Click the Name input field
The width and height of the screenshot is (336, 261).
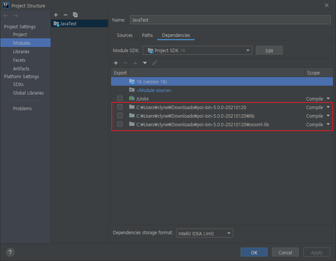pos(230,20)
